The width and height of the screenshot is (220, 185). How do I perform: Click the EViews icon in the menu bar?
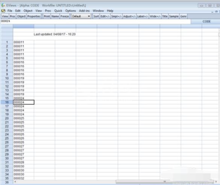tap(3, 11)
